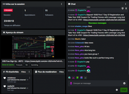Click the Slots & Casino category link
The image size is (129, 94).
8,65
